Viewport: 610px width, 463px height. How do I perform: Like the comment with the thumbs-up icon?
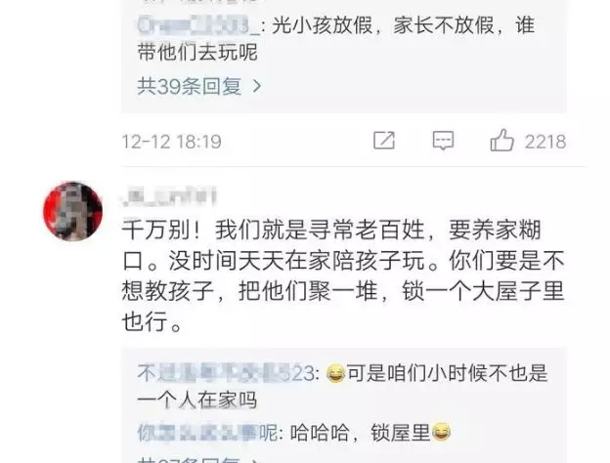(501, 140)
